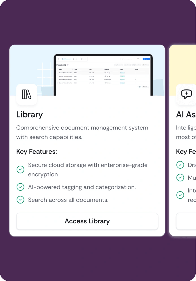The height and width of the screenshot is (281, 196).
Task: Click back arrow in laptop preview
Action: point(59,59)
